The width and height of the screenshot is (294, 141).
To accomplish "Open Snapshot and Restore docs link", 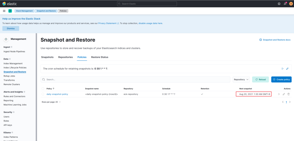I will tap(275, 40).
